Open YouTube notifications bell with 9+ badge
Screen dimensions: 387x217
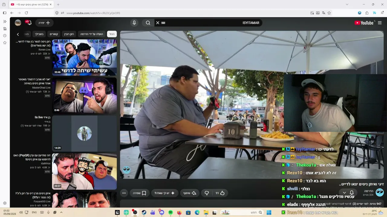(29, 23)
